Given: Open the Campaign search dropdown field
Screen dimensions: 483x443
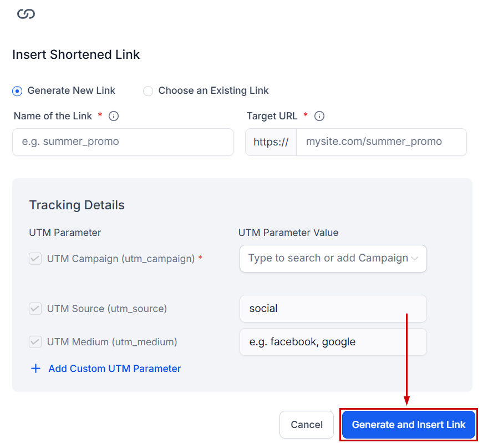Looking at the screenshot, I should (x=327, y=259).
